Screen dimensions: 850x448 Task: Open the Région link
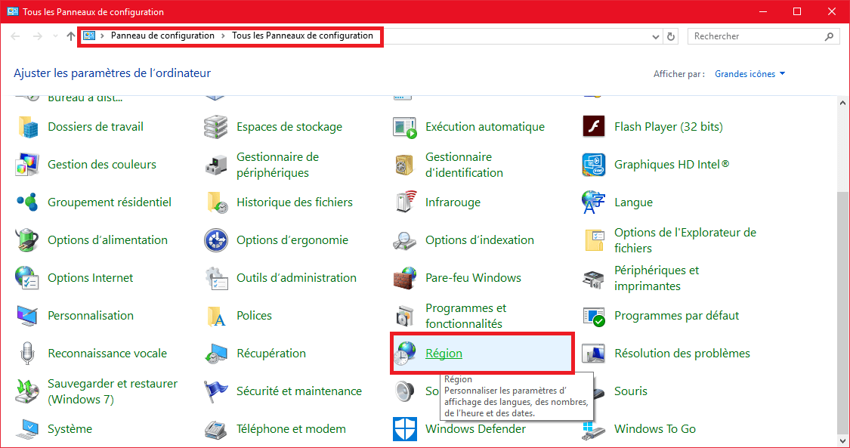[444, 354]
